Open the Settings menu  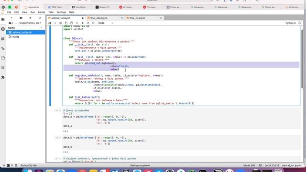coord(61,12)
